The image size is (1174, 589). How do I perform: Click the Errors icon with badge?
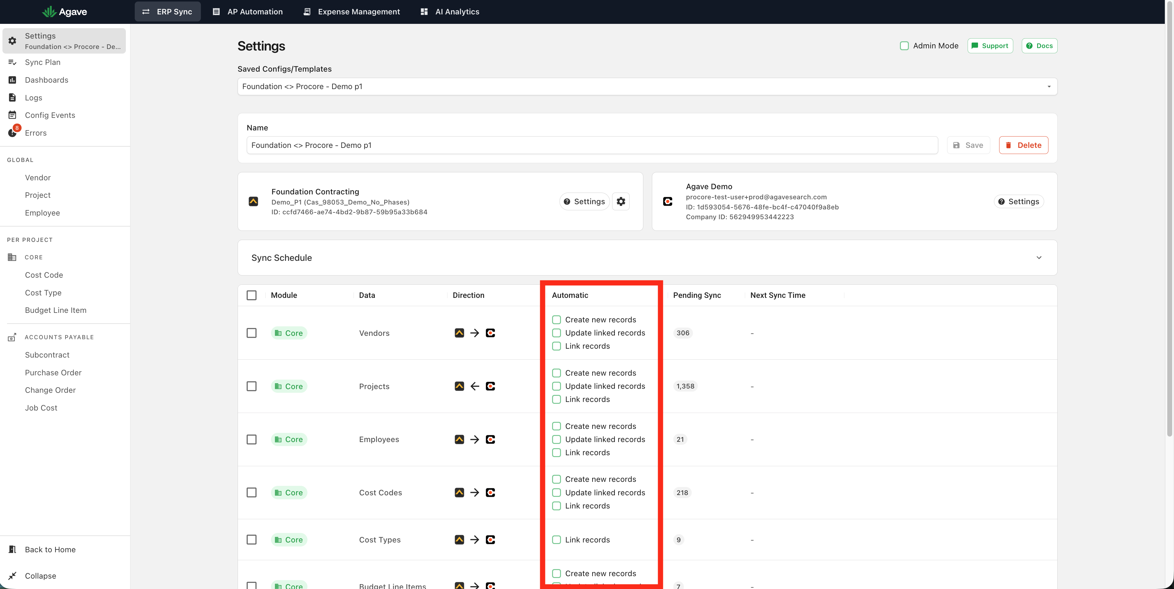pyautogui.click(x=13, y=132)
